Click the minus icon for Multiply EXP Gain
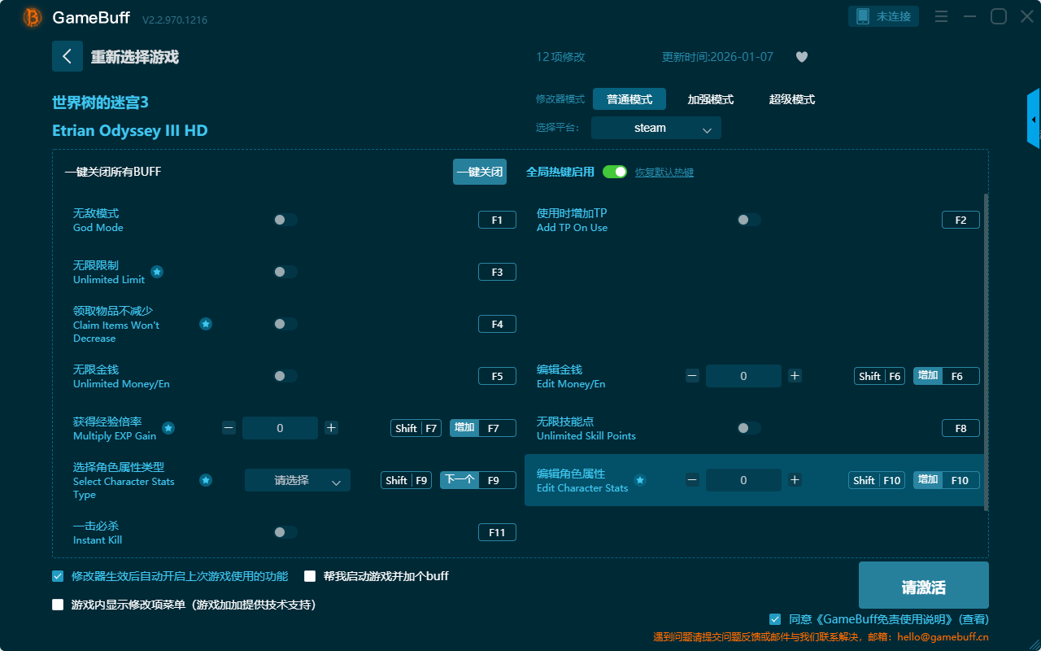This screenshot has height=651, width=1041. (229, 428)
